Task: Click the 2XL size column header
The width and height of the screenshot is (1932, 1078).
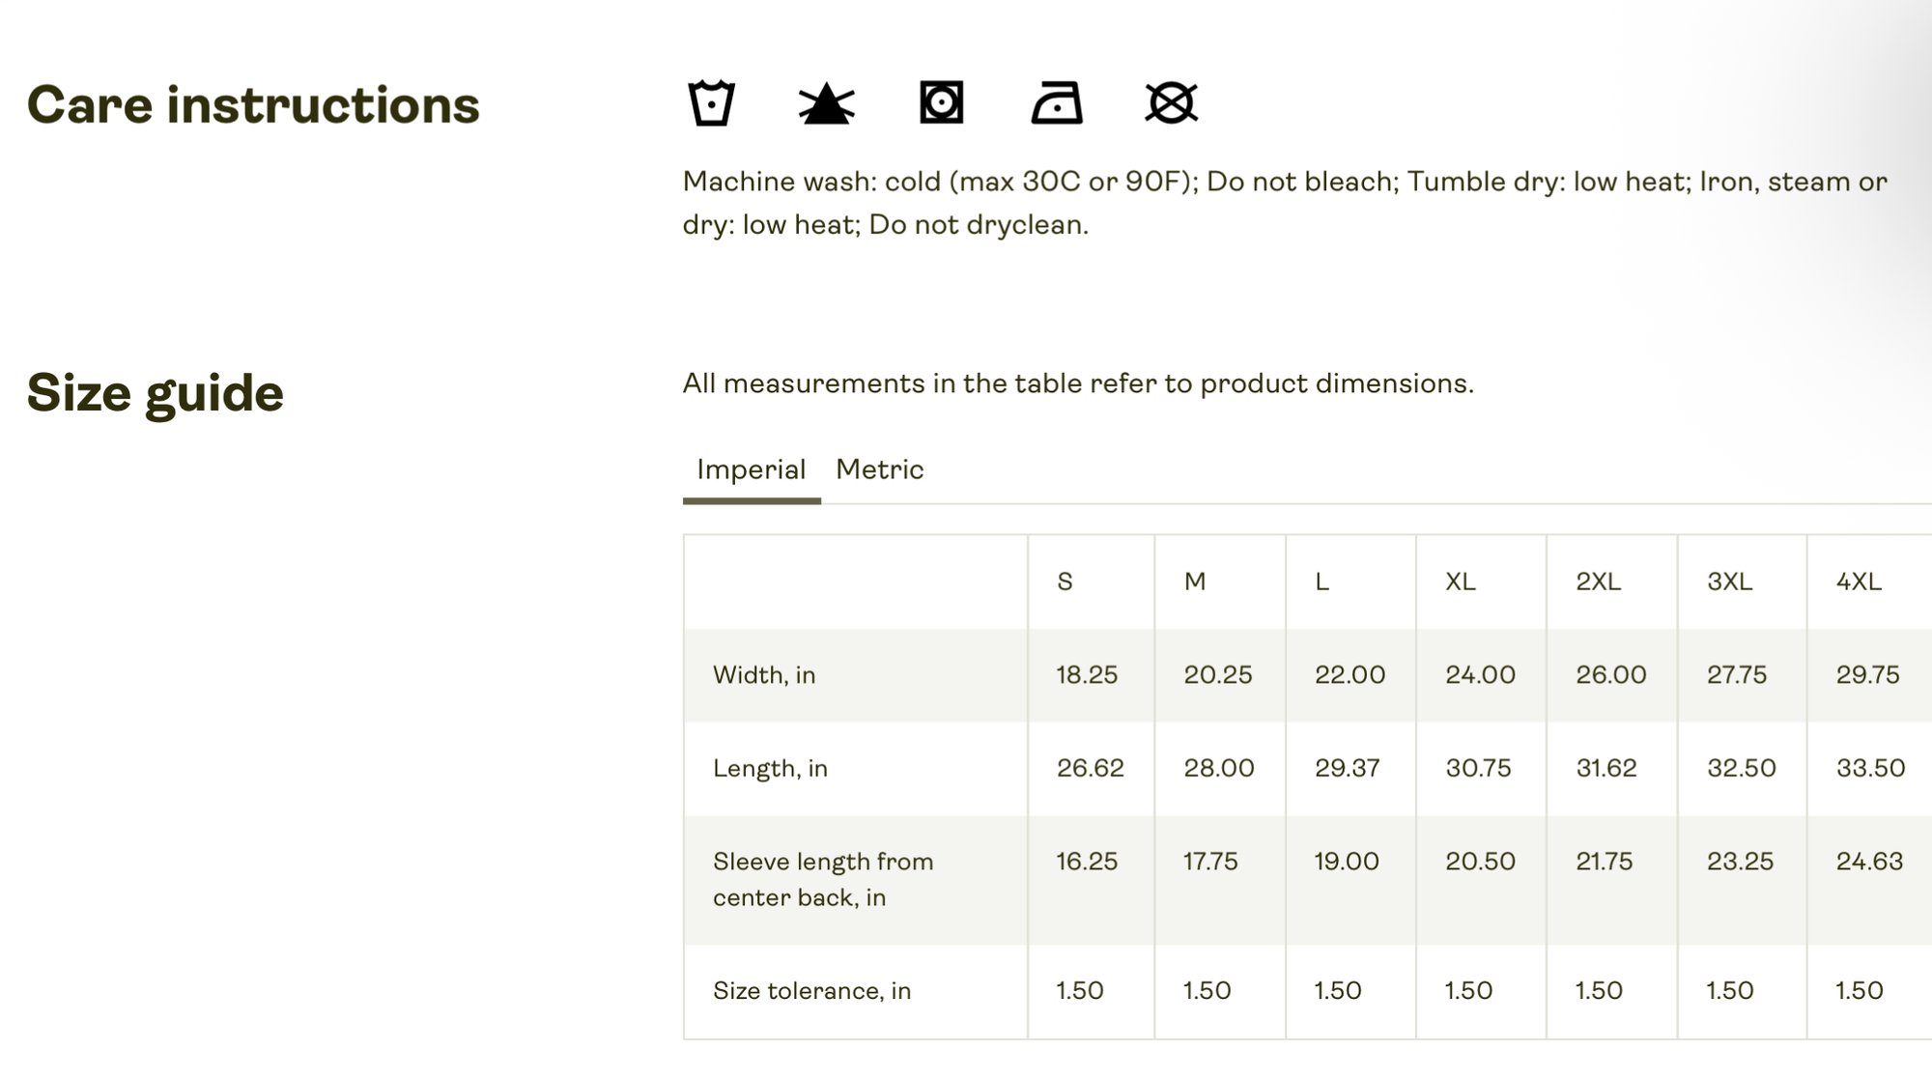Action: [1598, 582]
